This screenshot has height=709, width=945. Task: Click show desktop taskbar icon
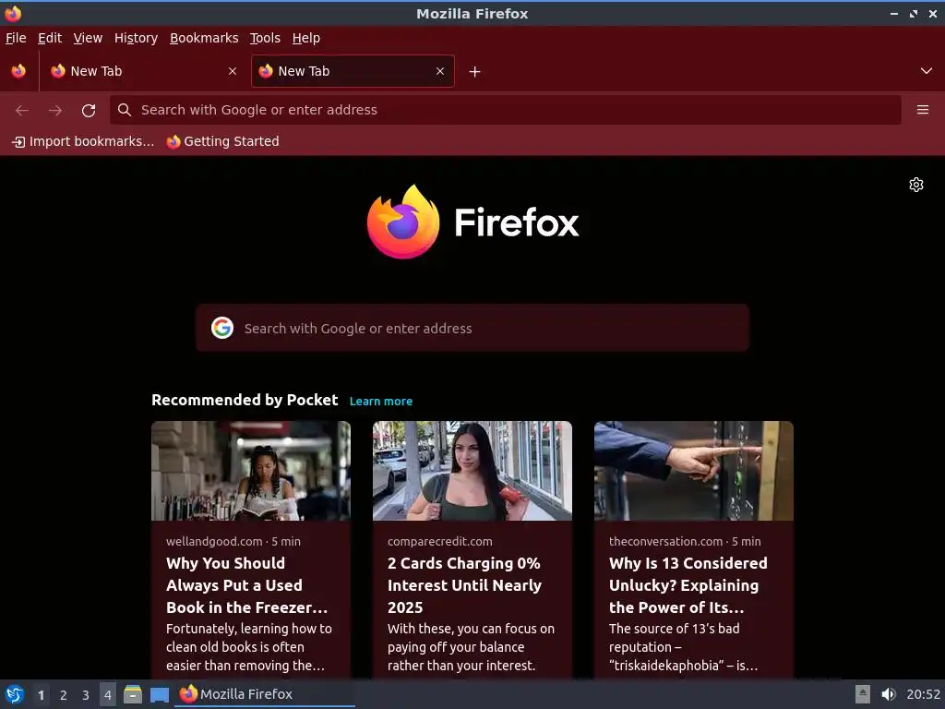point(159,694)
